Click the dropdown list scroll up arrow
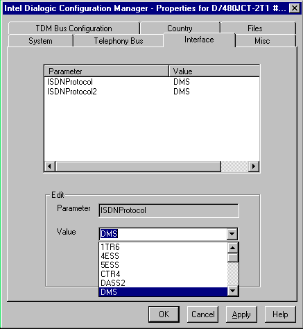The image size is (303, 329). click(233, 248)
